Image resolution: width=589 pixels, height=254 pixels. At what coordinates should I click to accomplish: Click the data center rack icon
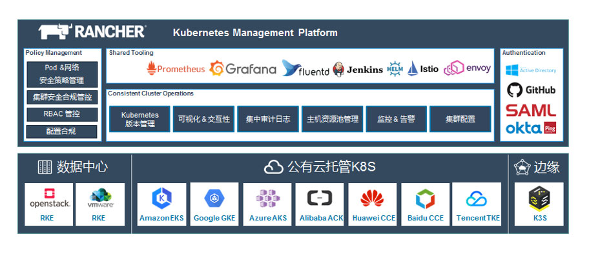45,167
